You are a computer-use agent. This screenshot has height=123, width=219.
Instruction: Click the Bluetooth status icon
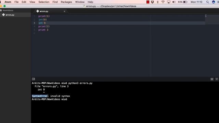coord(158,2)
